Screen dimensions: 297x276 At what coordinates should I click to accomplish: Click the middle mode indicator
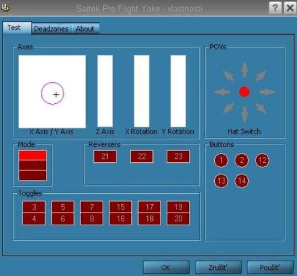pyautogui.click(x=33, y=166)
